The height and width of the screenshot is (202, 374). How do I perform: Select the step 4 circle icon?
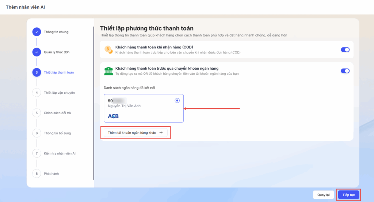(37, 93)
